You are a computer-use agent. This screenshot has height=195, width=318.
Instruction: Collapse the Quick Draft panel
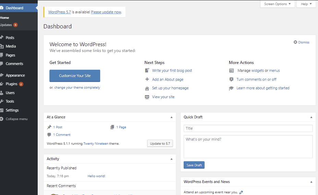(311, 117)
